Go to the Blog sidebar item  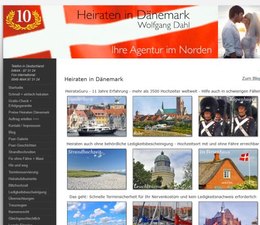coord(12,132)
